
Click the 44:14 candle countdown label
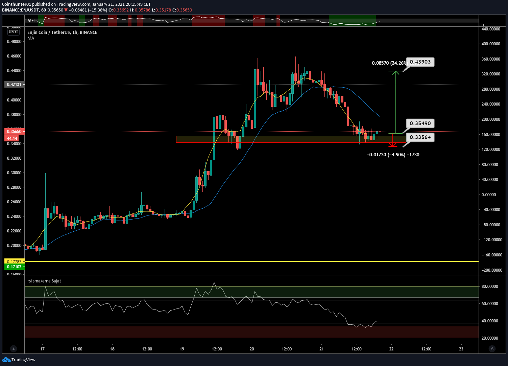(12, 138)
